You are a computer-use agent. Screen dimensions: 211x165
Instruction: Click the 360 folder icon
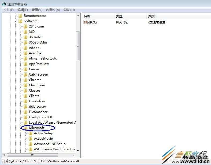[x=25, y=32]
